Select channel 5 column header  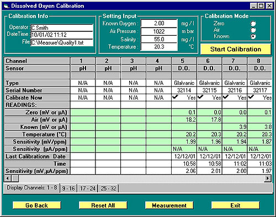(x=184, y=61)
